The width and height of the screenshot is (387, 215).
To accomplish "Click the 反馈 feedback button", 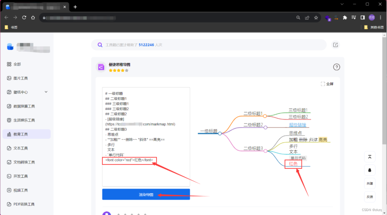I will point(369,197).
